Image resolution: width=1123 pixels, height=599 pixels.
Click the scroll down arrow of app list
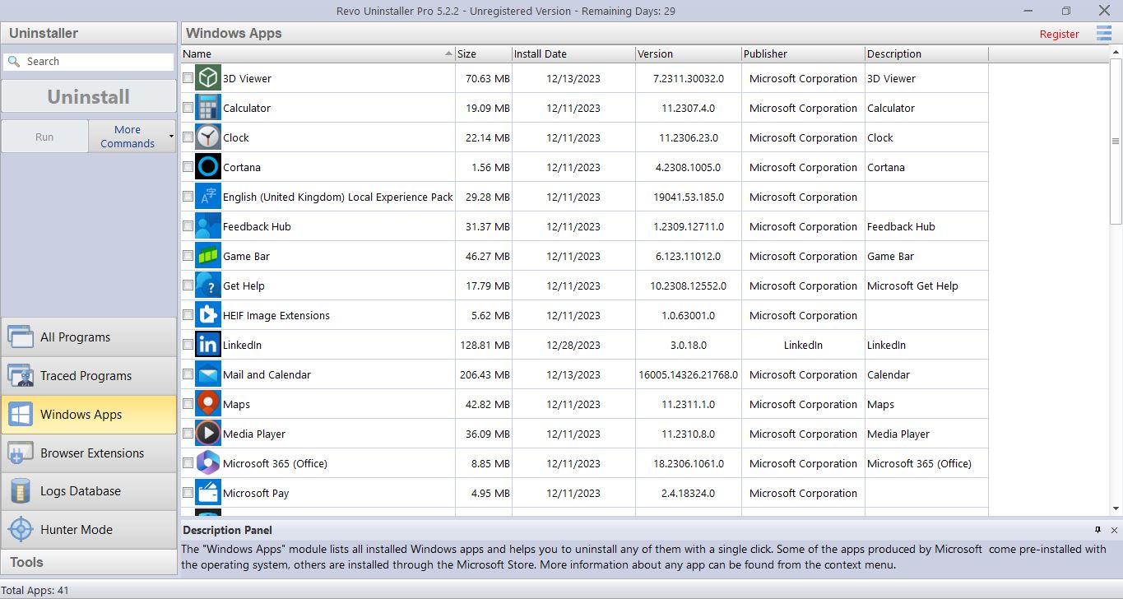point(1116,509)
